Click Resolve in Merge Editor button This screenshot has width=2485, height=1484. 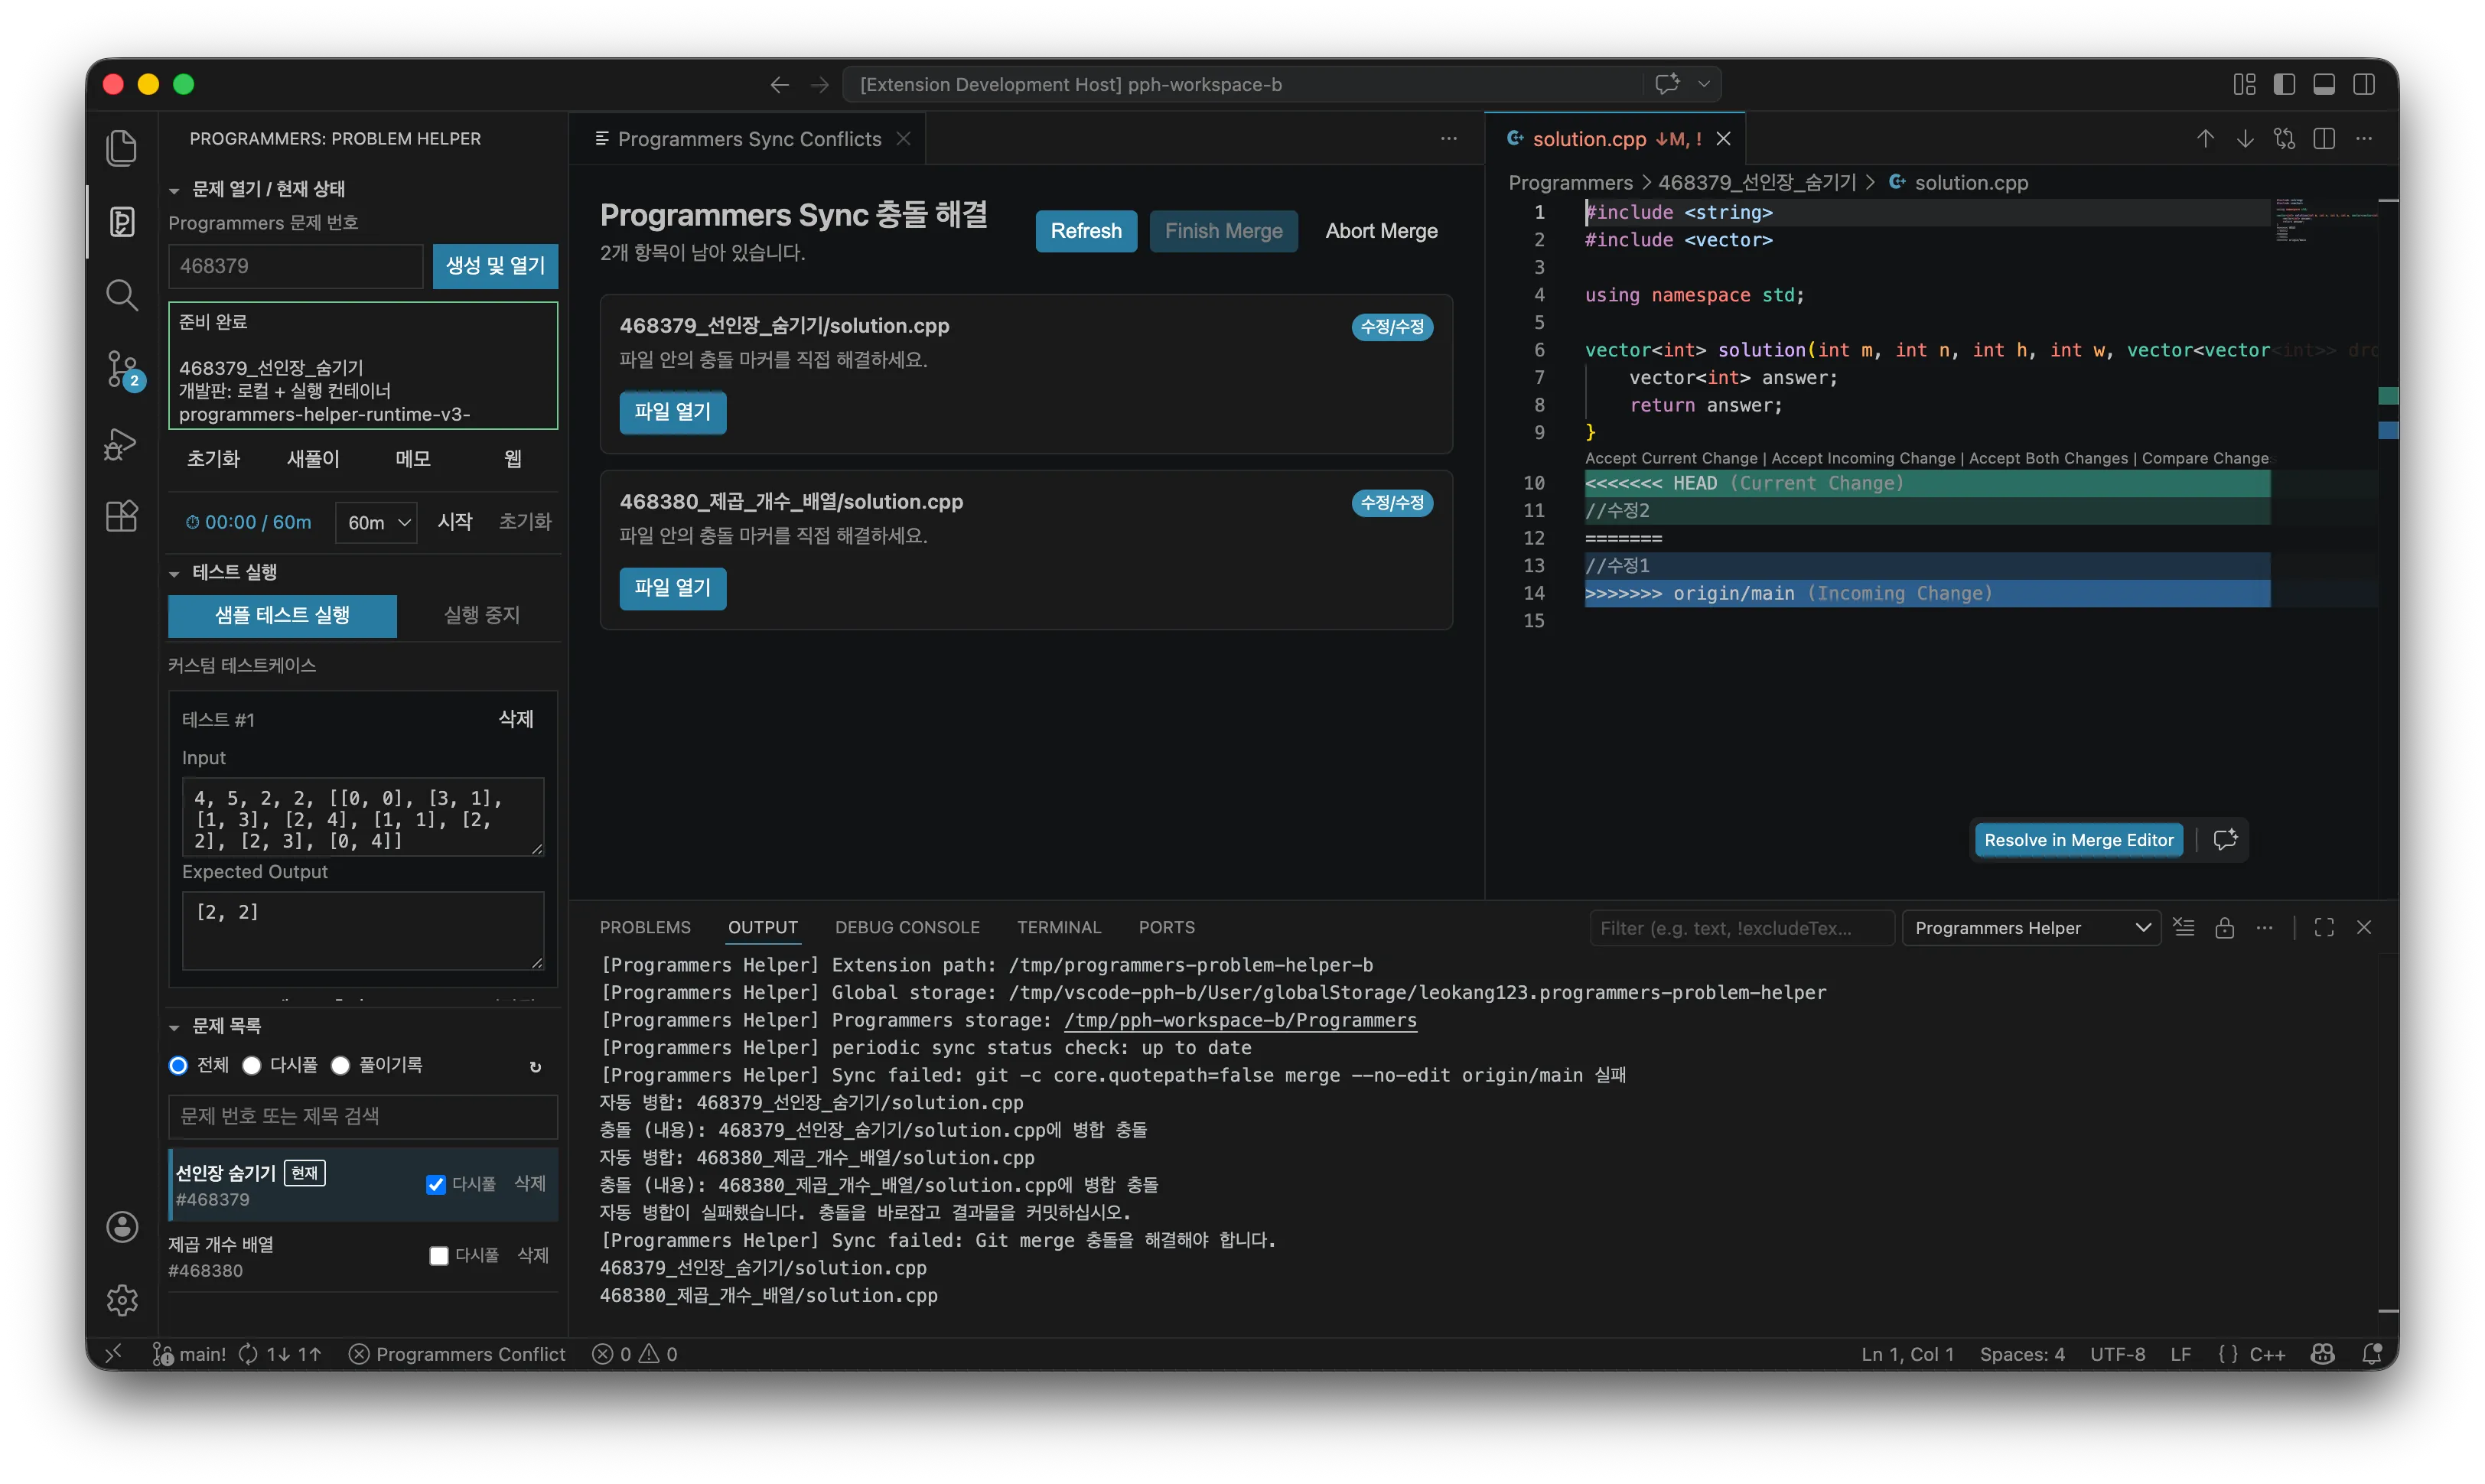2078,840
